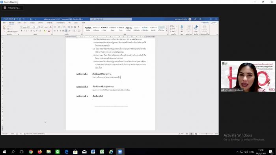
Task: Open the File tab
Action: (4, 23)
